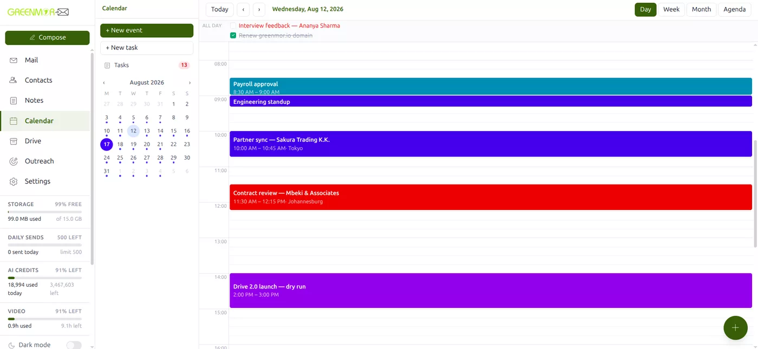Go to previous day arrow

point(243,9)
